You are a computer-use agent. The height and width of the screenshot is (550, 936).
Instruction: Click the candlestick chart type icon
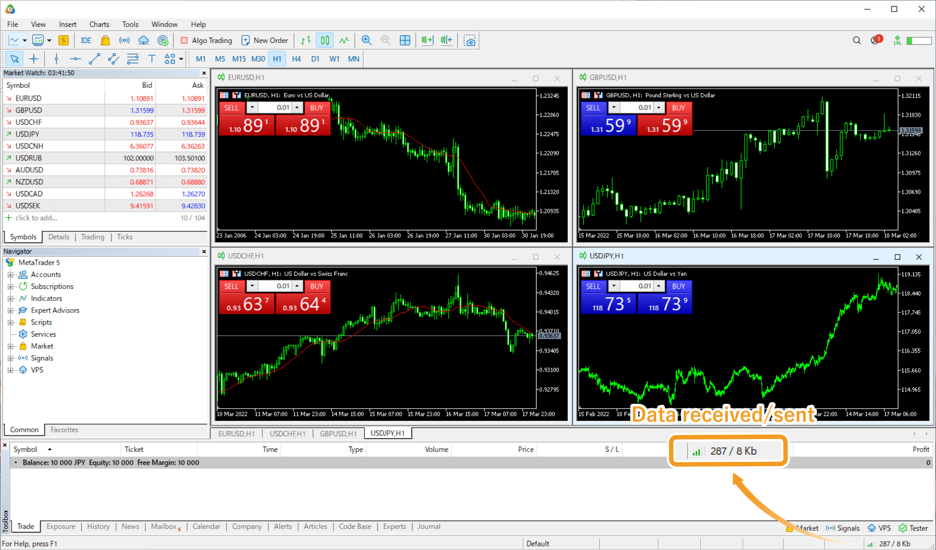tap(325, 41)
